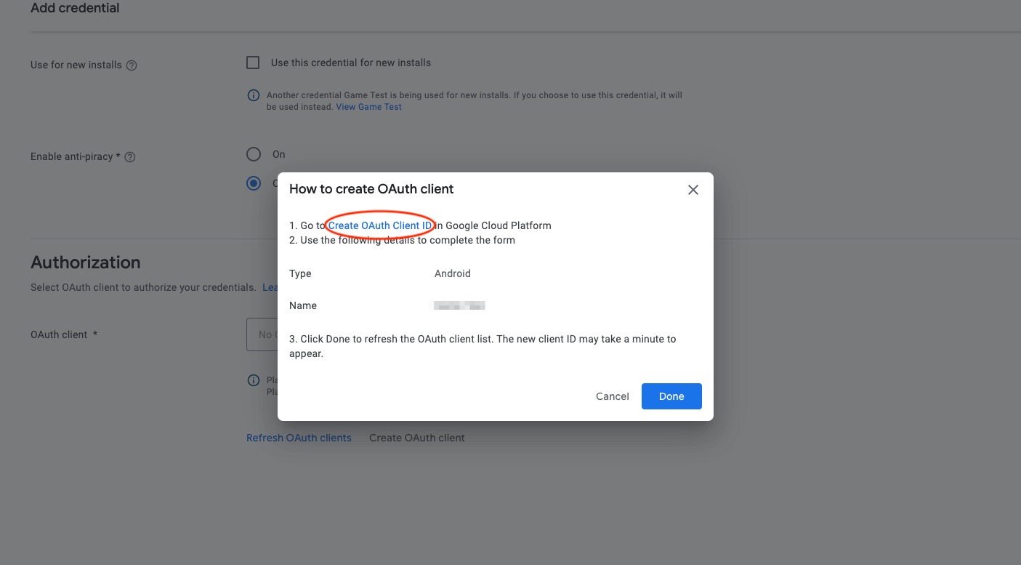Click the Android type value in dialog
The height and width of the screenshot is (565, 1021).
[x=453, y=273]
